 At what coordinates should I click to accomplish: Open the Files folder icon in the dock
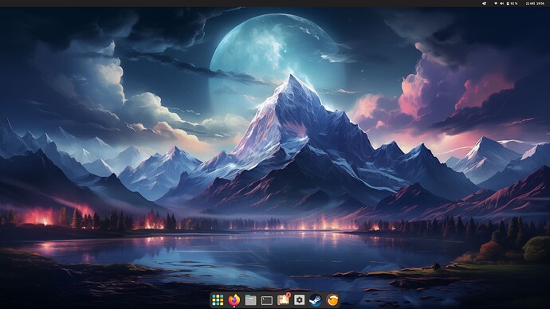click(x=250, y=300)
